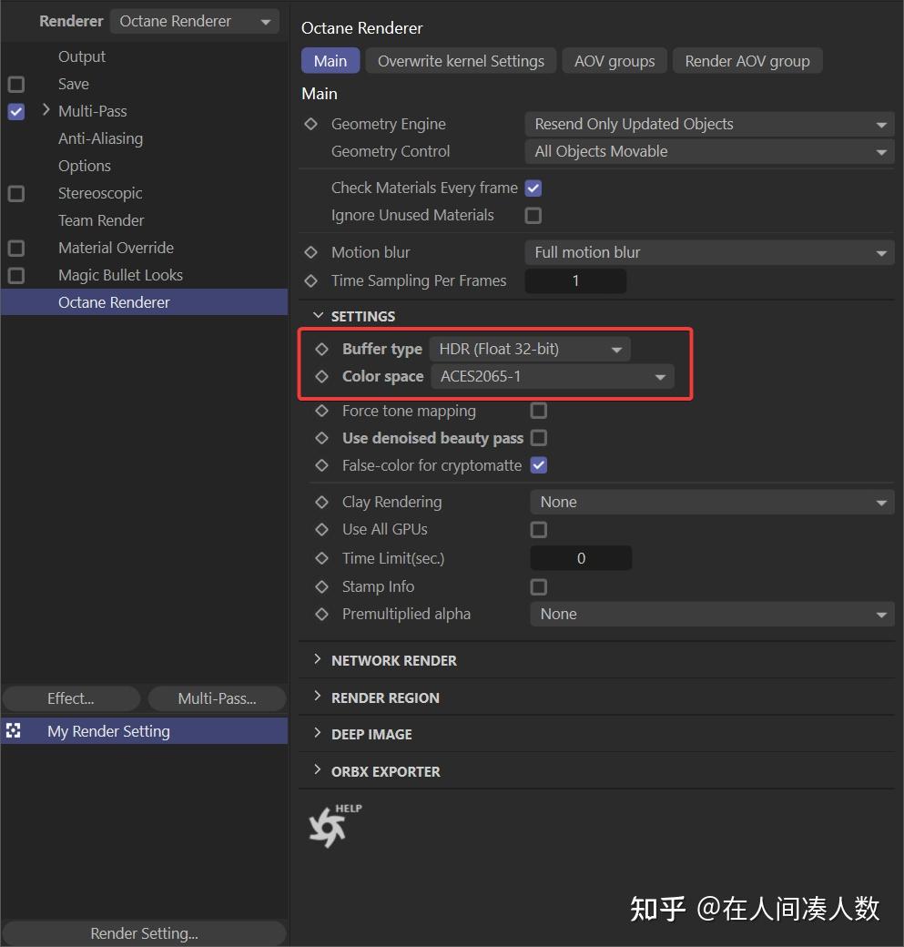The width and height of the screenshot is (904, 947).
Task: Click the keyframe diamond beside Buffer type
Action: pyautogui.click(x=322, y=349)
